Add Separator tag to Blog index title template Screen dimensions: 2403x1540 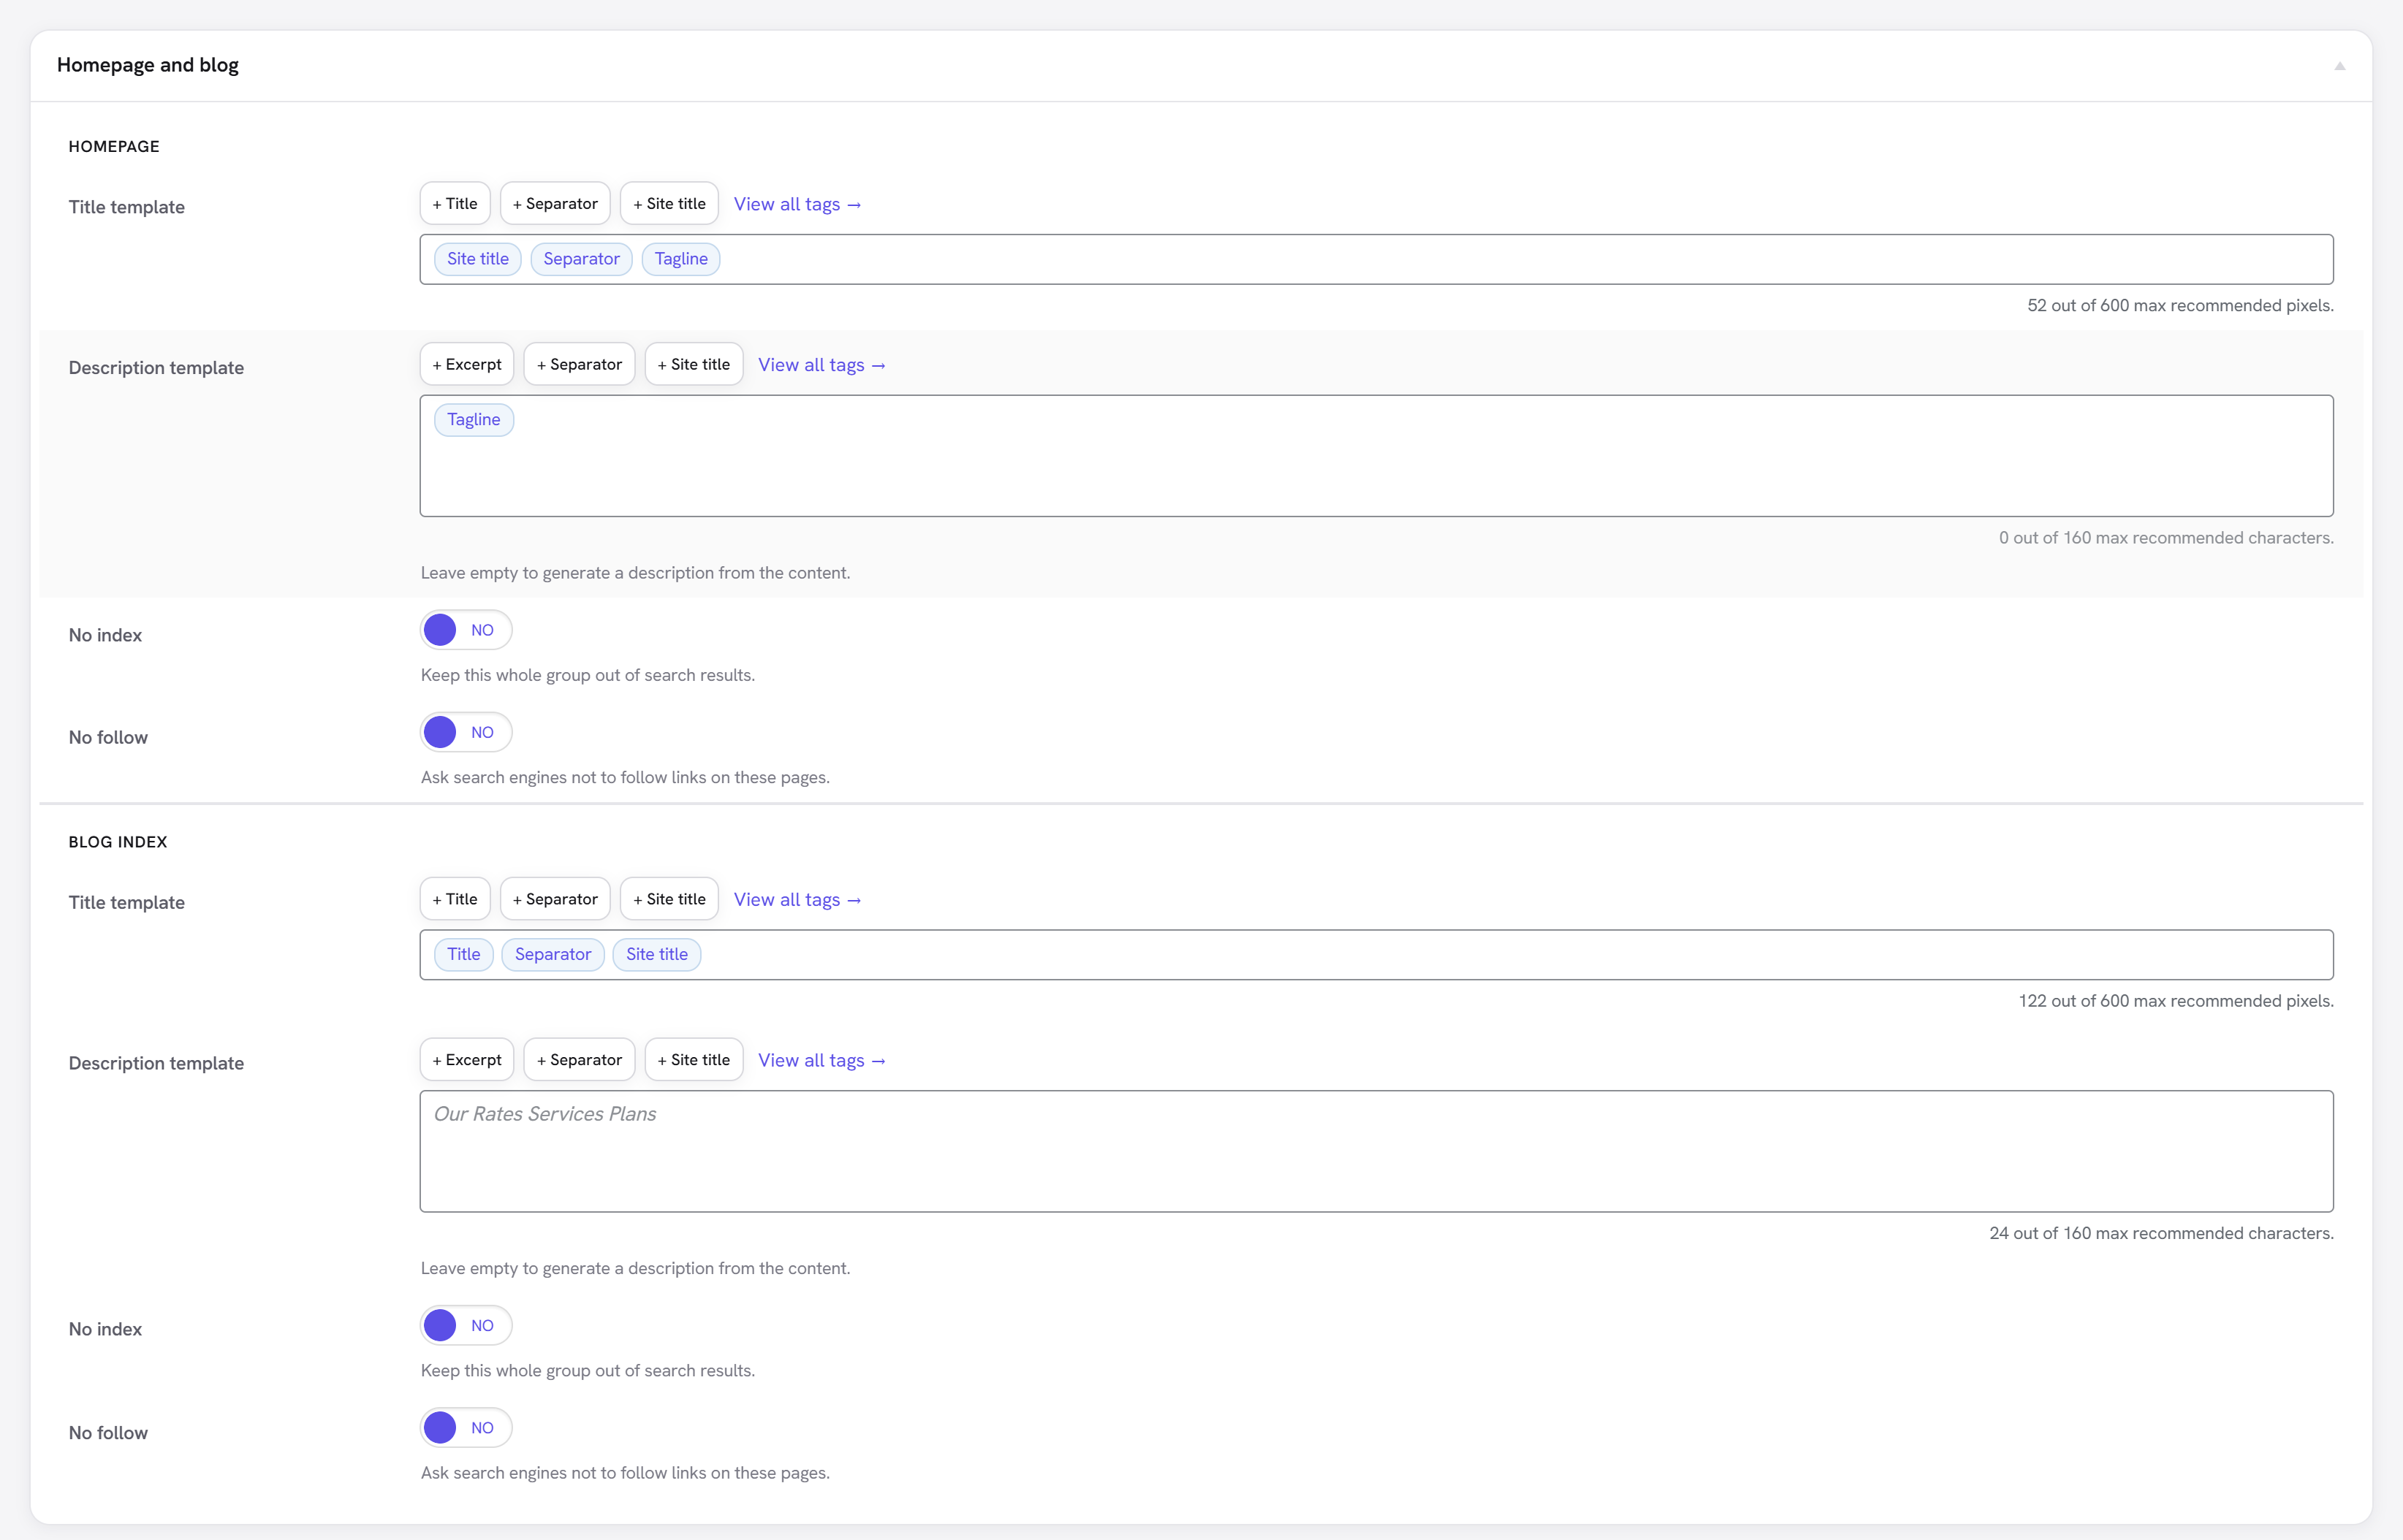[x=555, y=899]
